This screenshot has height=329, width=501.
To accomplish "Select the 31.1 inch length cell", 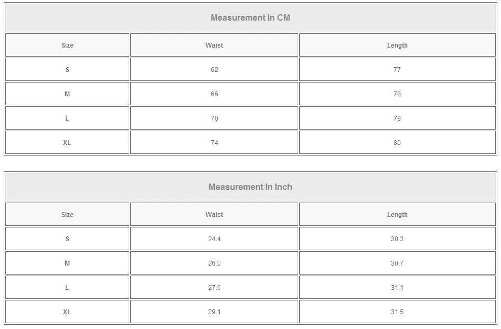I will (397, 288).
